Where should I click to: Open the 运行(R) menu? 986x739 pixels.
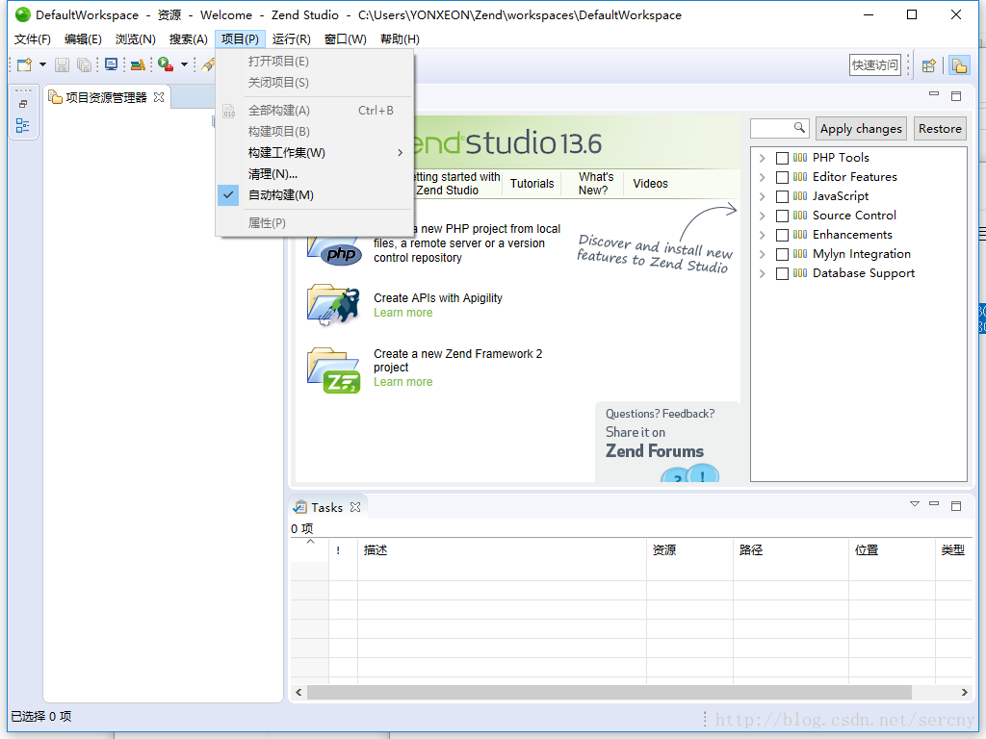click(291, 38)
